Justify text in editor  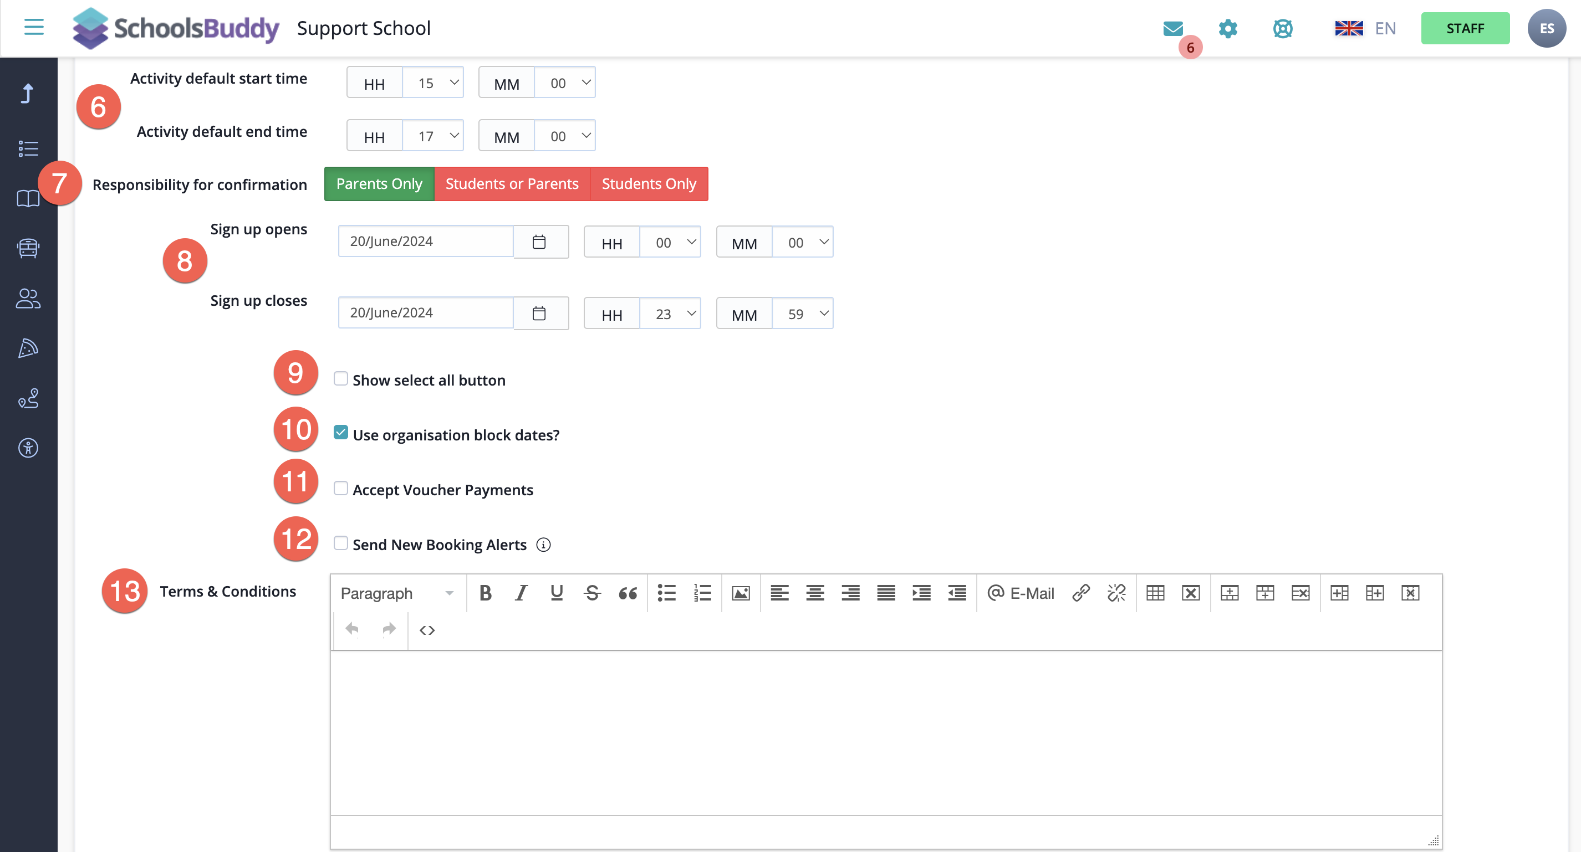(x=886, y=593)
